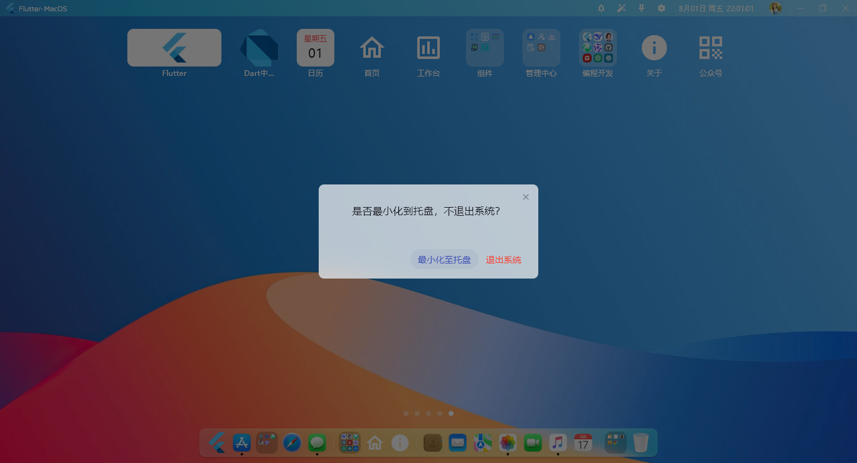This screenshot has height=463, width=857.
Task: Jump to the last desktop page dot
Action: [x=451, y=413]
